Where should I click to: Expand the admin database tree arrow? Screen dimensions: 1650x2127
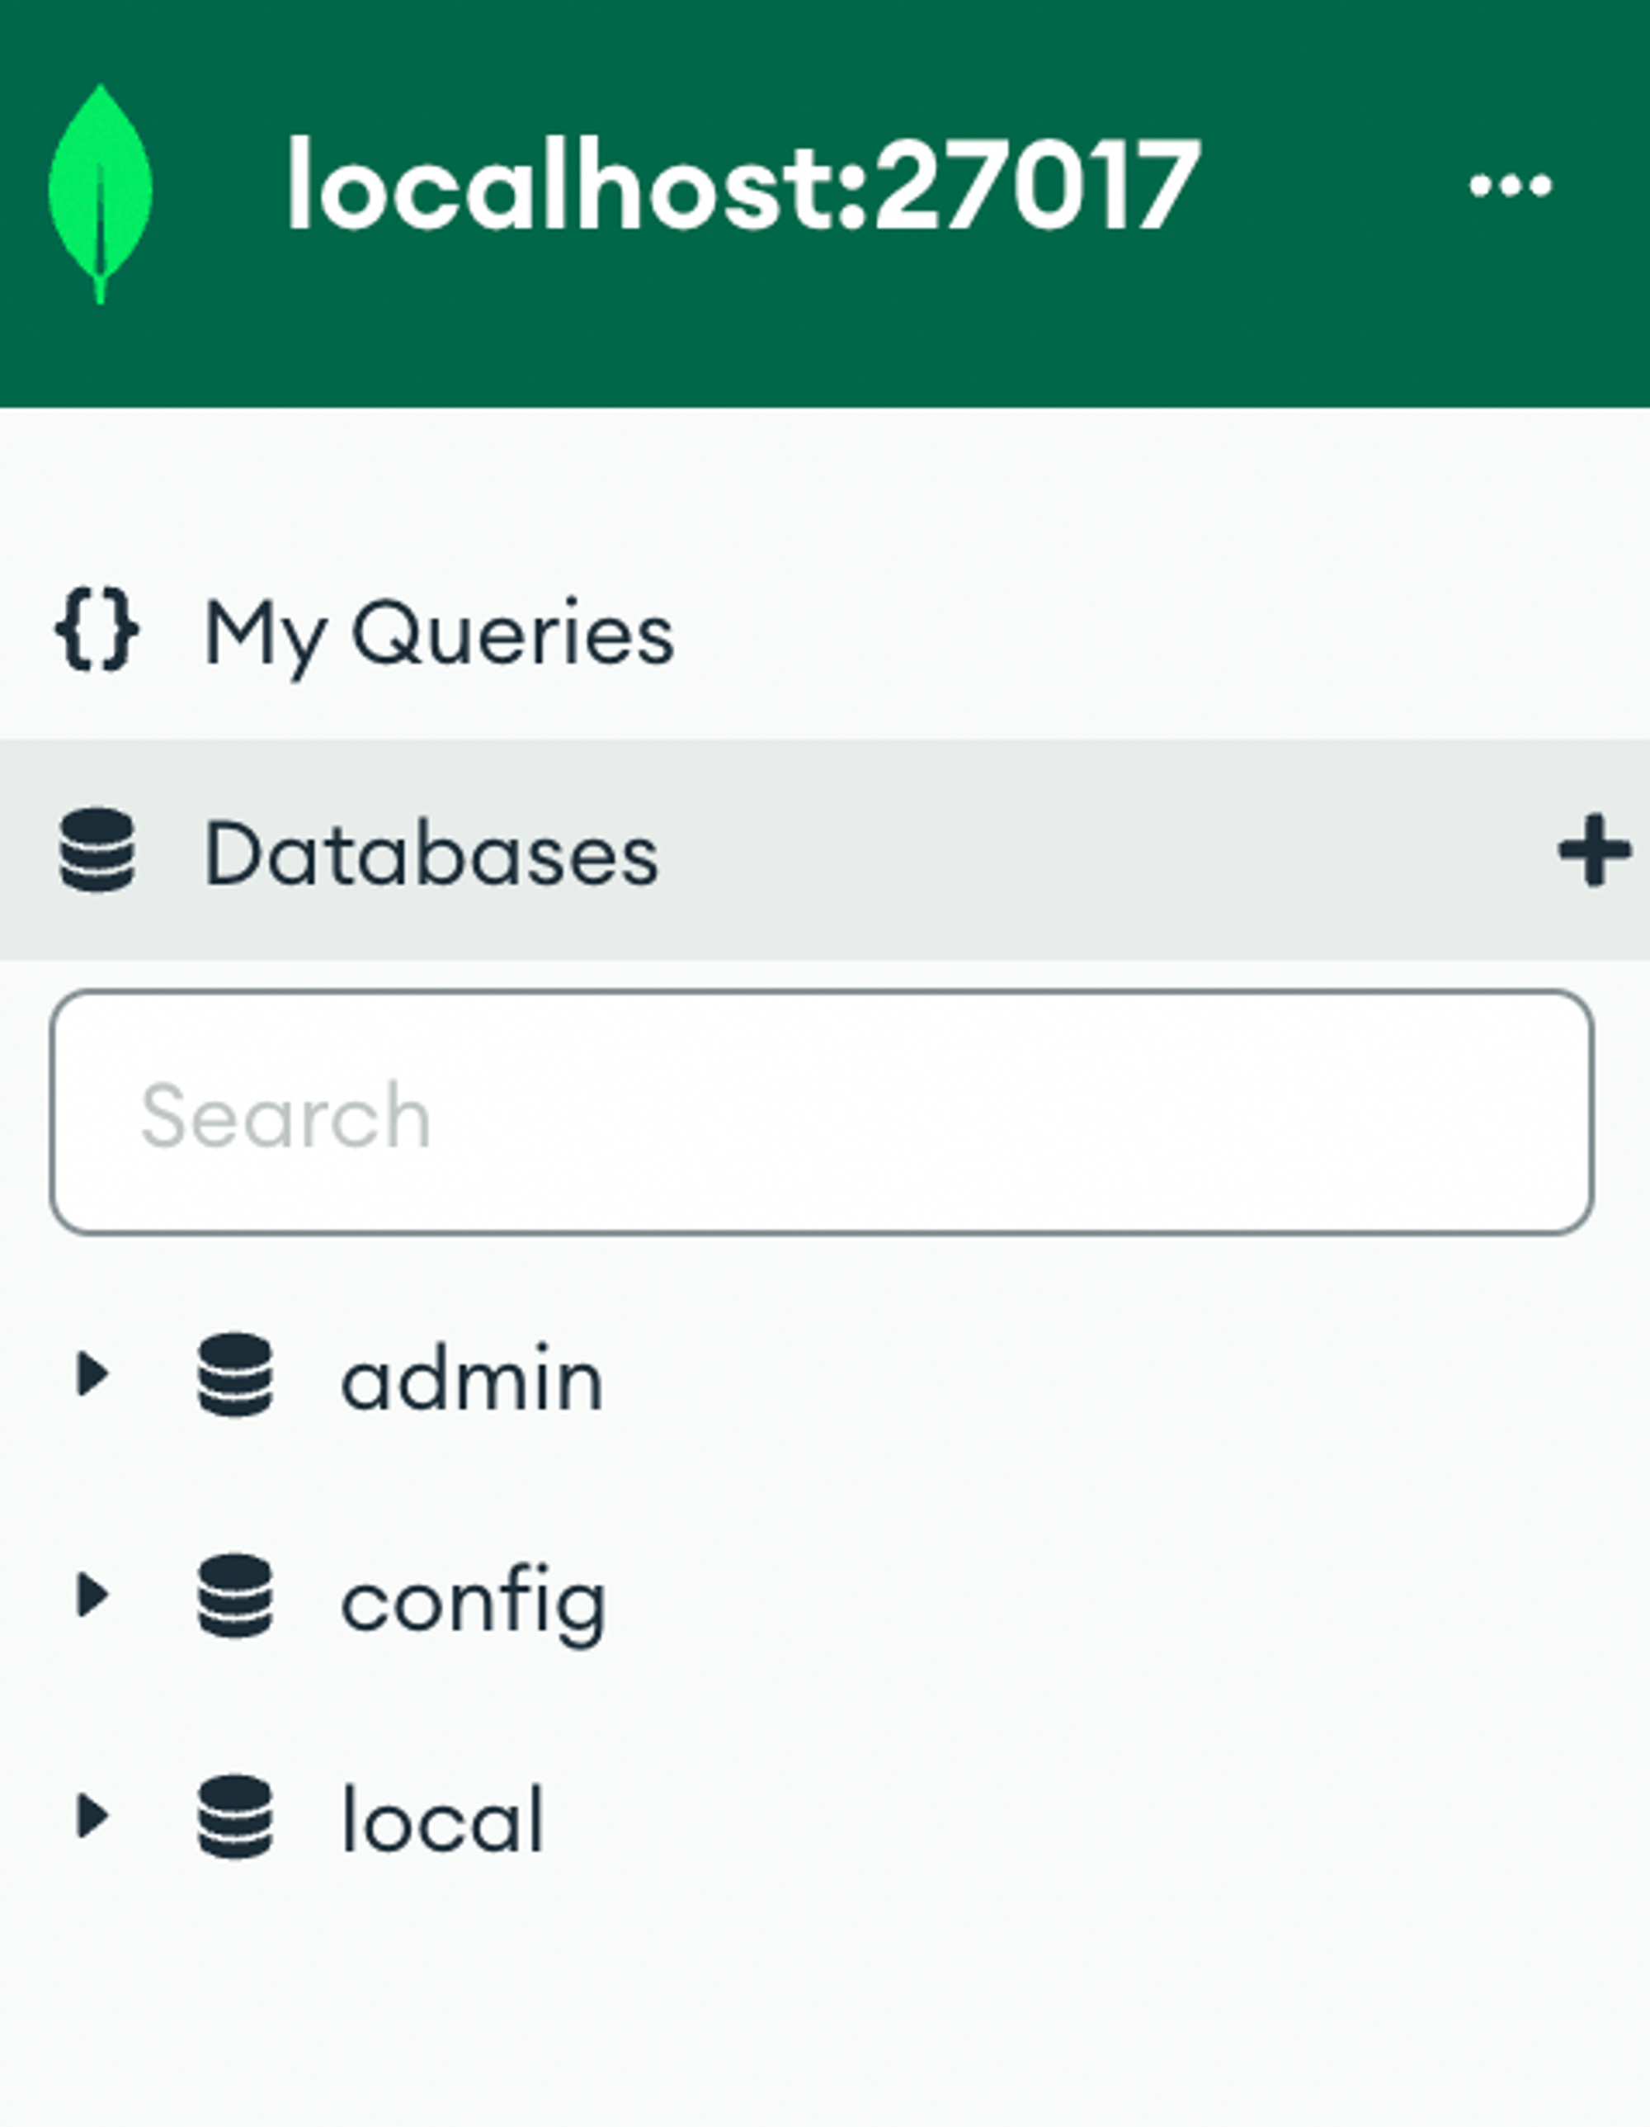[x=92, y=1374]
